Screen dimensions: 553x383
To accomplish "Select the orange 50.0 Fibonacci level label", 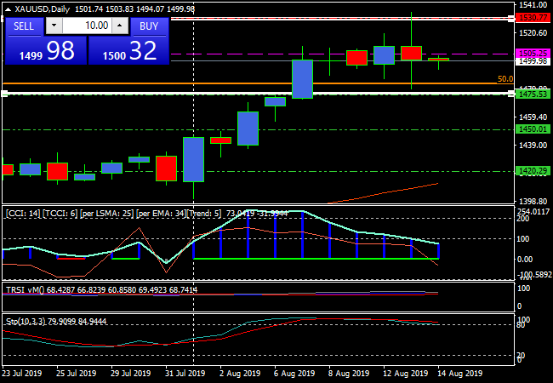I will click(x=505, y=79).
